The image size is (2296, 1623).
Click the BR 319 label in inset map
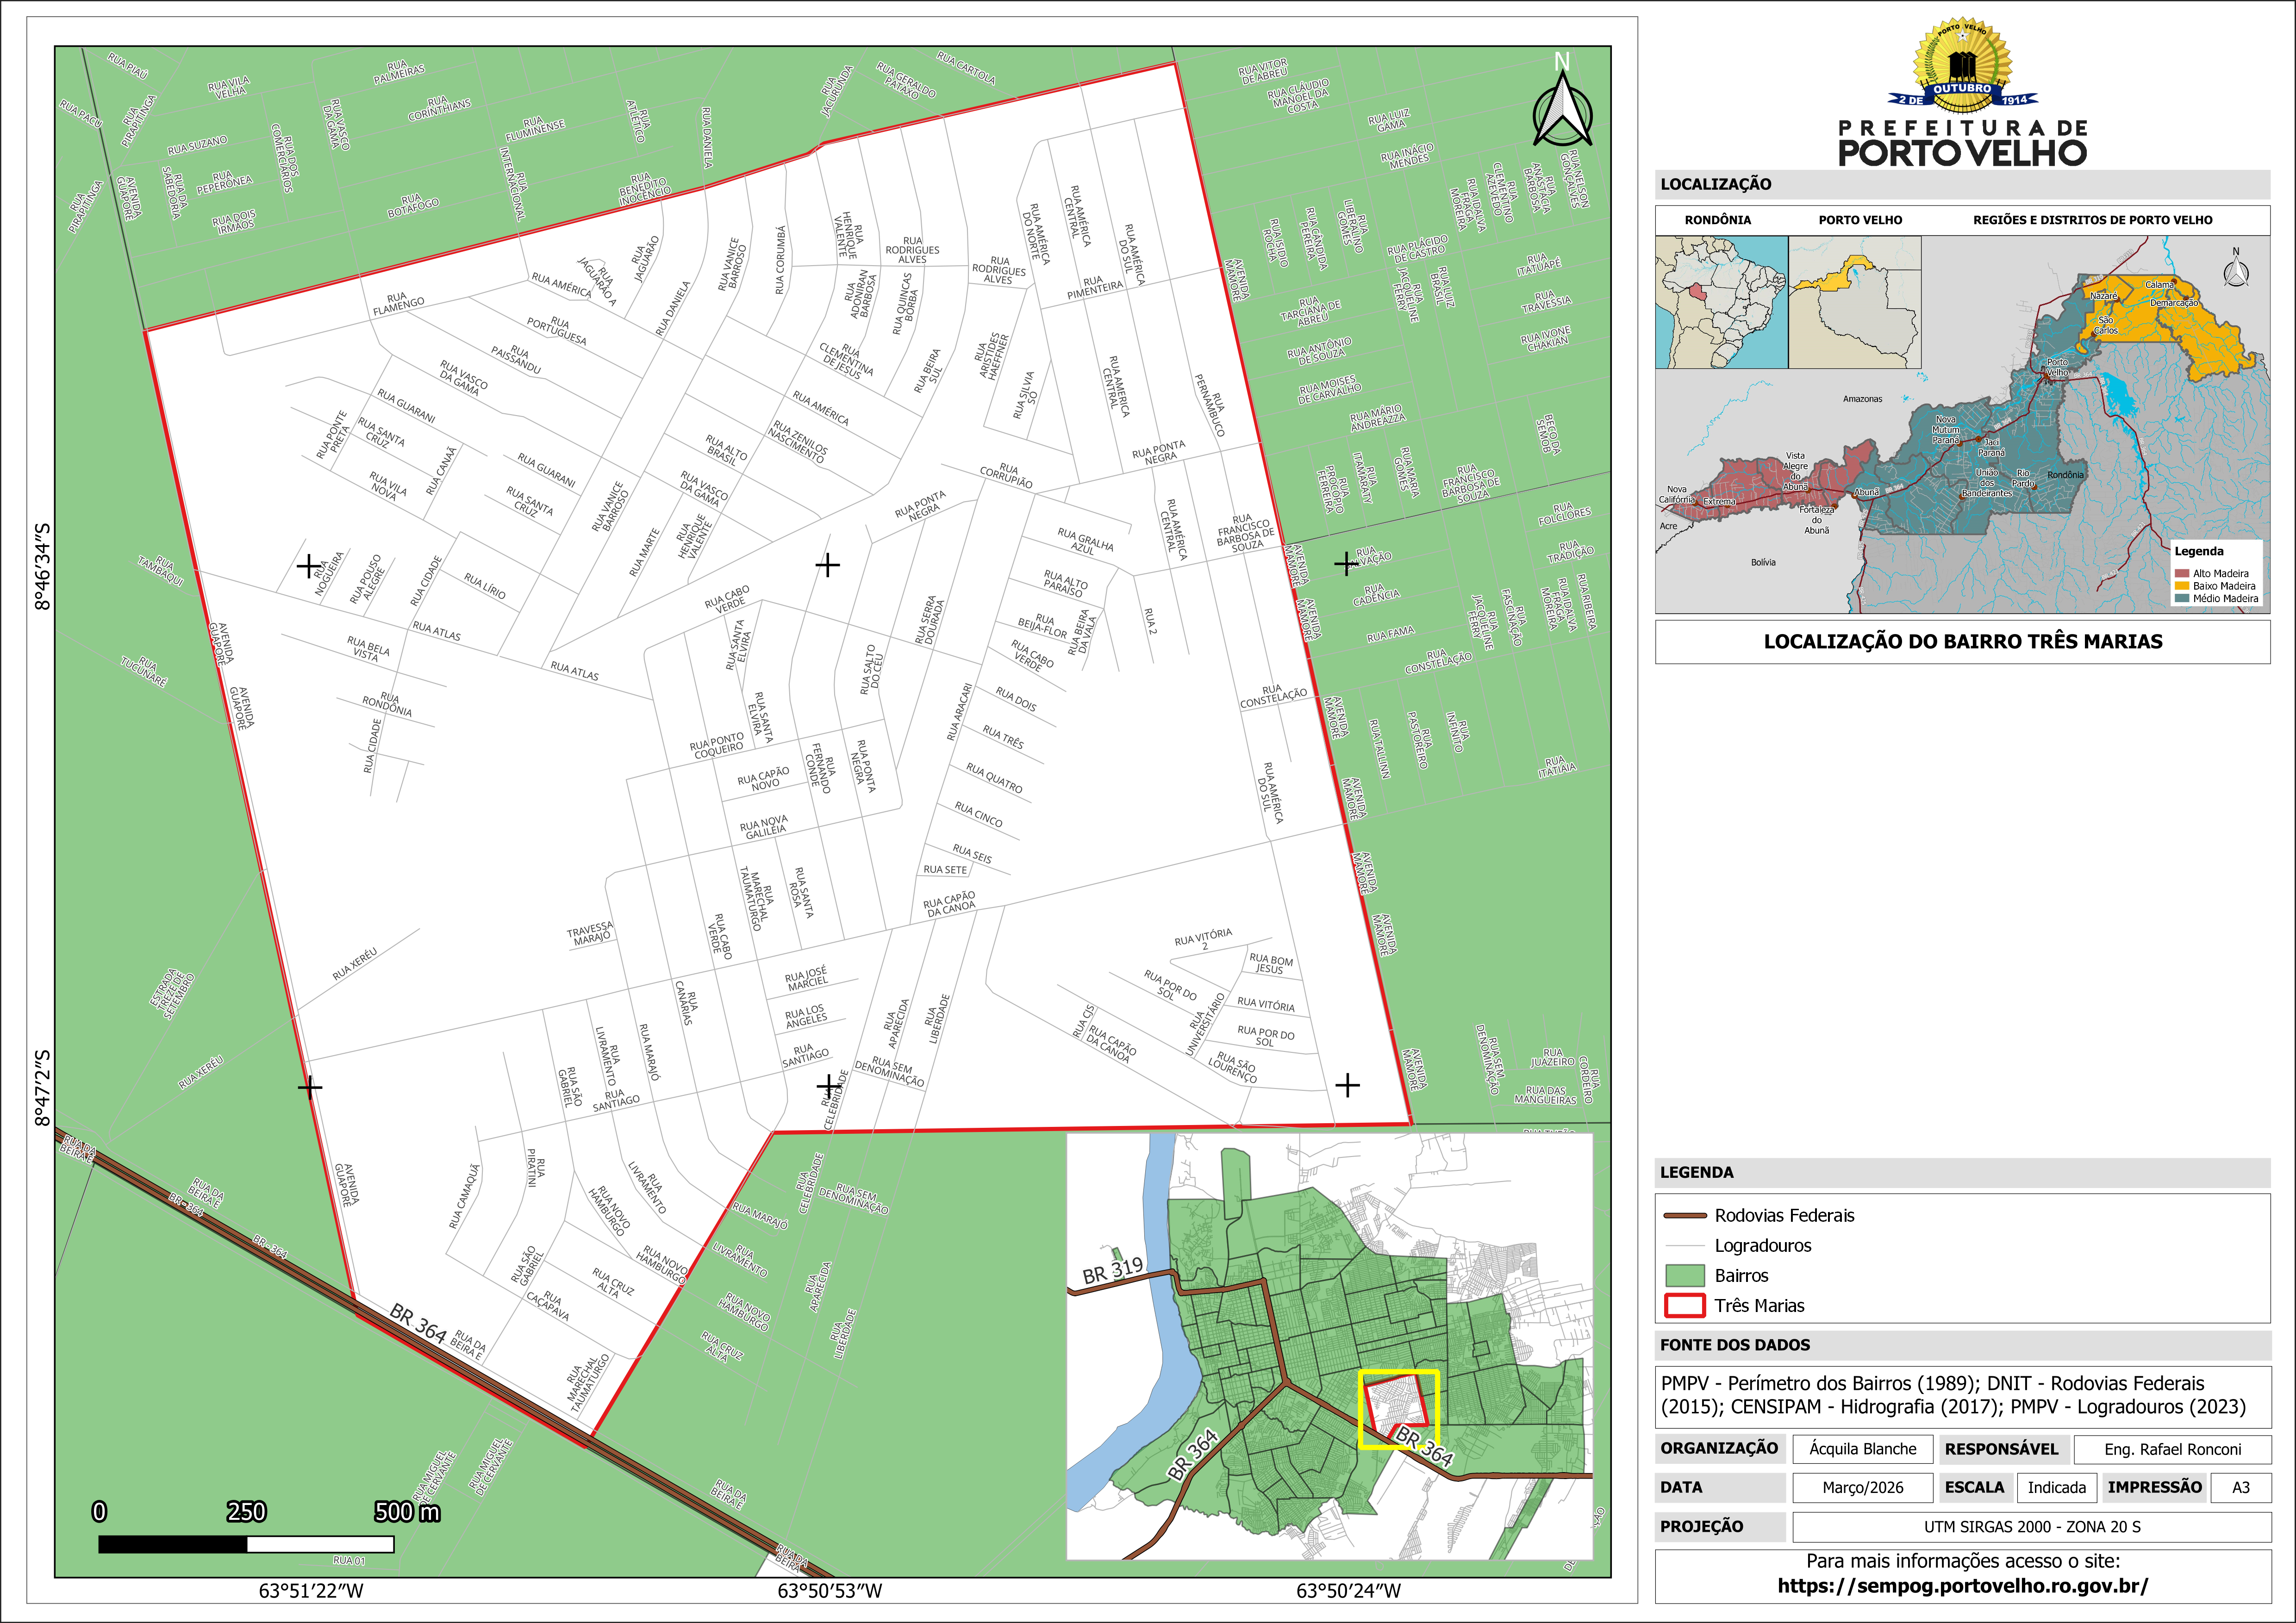(x=1112, y=1270)
